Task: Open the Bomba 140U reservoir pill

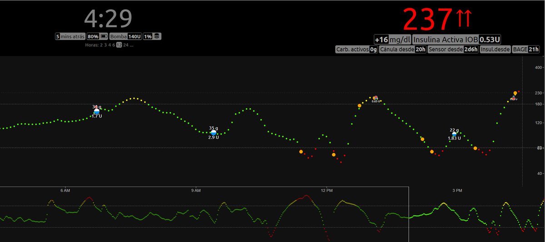Action: click(x=125, y=36)
